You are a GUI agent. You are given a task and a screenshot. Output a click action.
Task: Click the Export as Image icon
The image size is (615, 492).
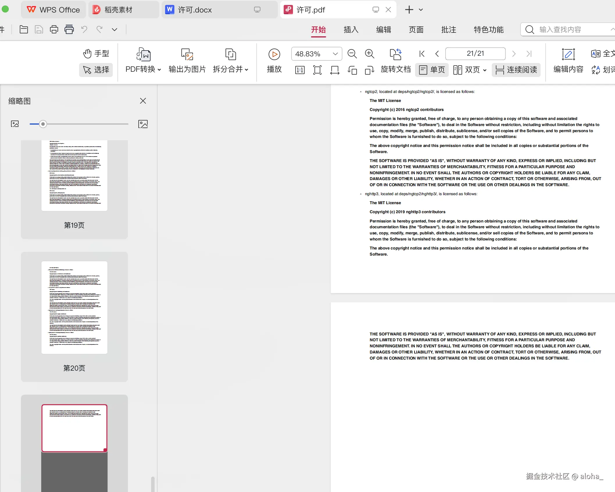click(187, 54)
